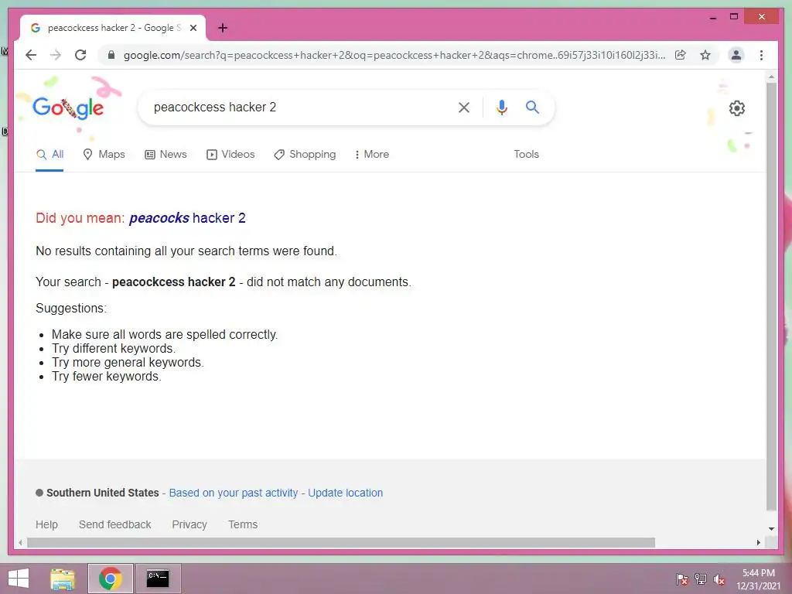Image resolution: width=792 pixels, height=594 pixels.
Task: Submit the search with the magnifier icon
Action: [532, 107]
